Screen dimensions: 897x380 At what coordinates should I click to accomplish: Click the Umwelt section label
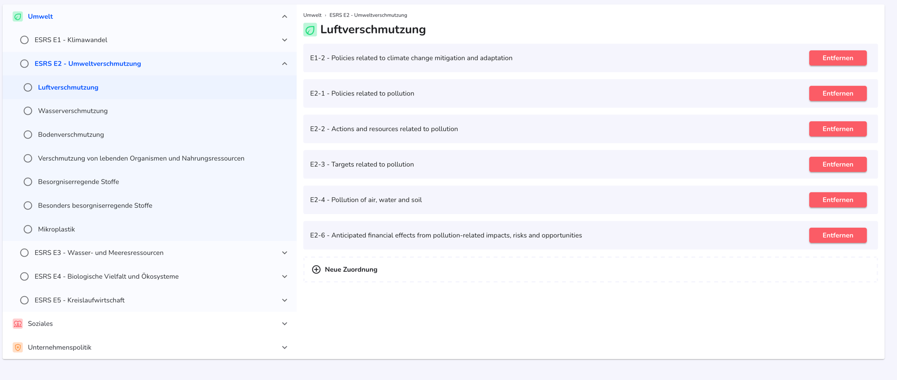click(x=40, y=17)
